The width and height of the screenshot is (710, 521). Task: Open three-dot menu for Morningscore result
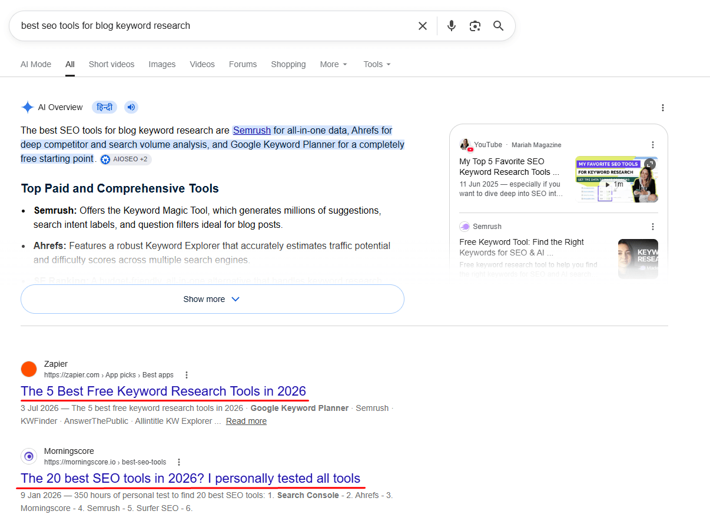click(x=179, y=462)
